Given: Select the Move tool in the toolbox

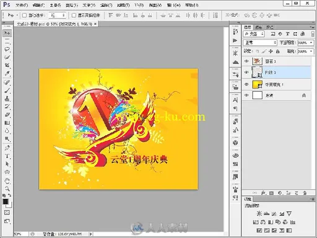Looking at the screenshot, I should pyautogui.click(x=7, y=33).
